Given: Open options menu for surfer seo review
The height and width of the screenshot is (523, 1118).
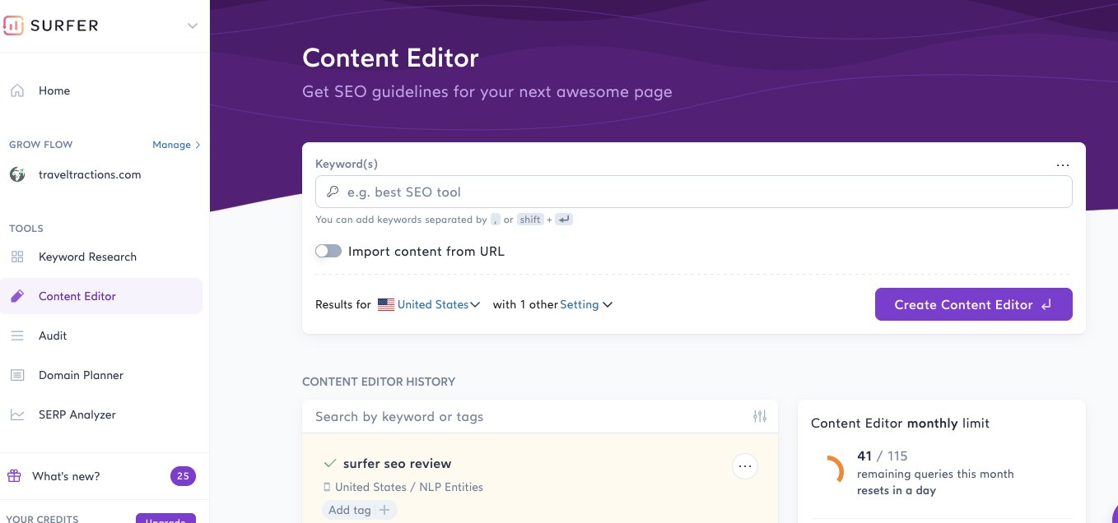Looking at the screenshot, I should (x=745, y=466).
